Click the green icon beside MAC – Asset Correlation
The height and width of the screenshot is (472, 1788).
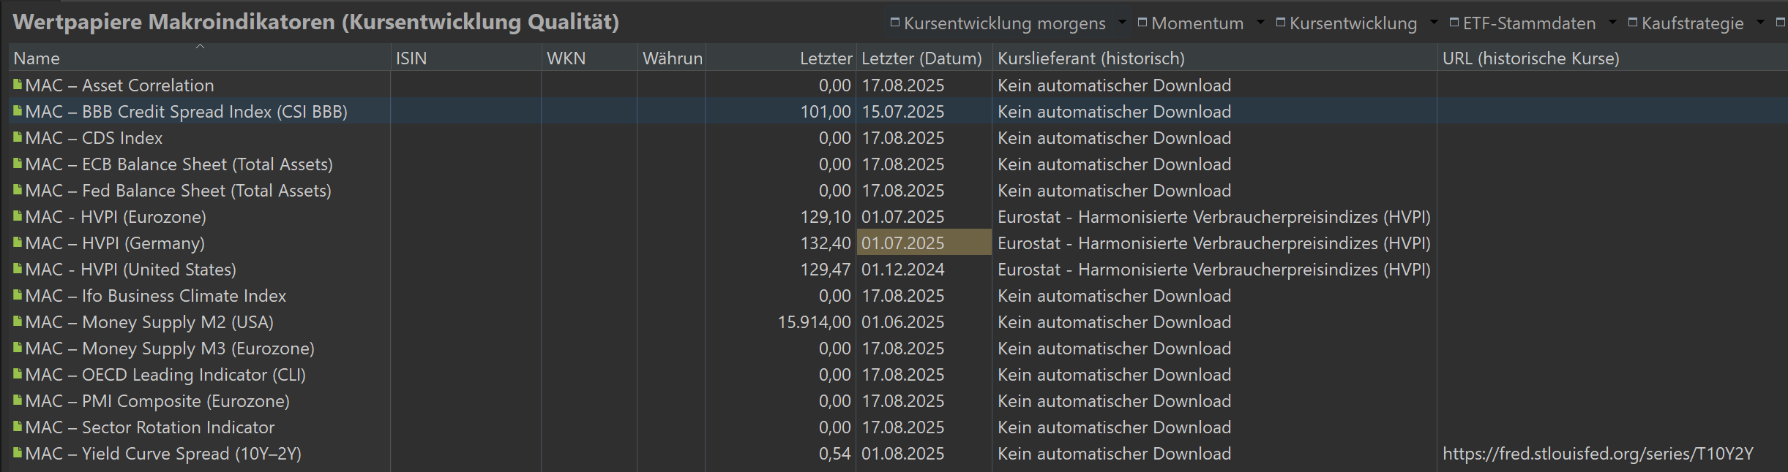(18, 85)
